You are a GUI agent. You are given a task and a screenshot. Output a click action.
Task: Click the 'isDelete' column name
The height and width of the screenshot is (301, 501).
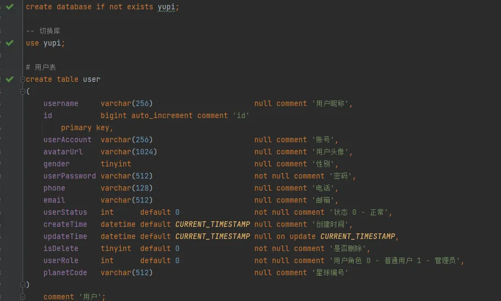tap(61, 249)
